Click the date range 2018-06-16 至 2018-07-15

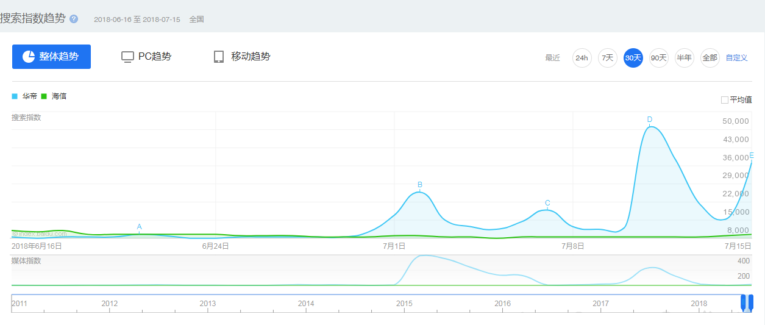click(x=137, y=20)
